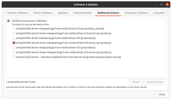Go to the Updates tab
Viewport: 172px width, 100px height.
pos(63,13)
